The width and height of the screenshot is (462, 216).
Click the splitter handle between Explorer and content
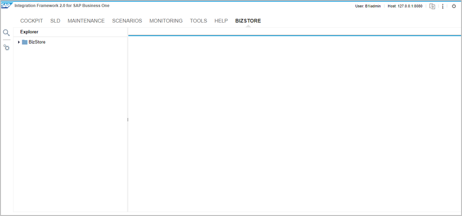pos(127,120)
